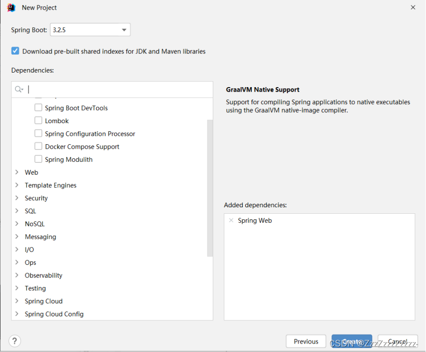Image resolution: width=426 pixels, height=352 pixels.
Task: Click the Spring Configuration Processor label
Action: [90, 134]
